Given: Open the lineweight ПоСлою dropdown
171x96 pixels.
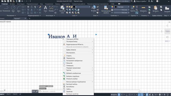Looking at the screenshot, I should click(122, 10).
